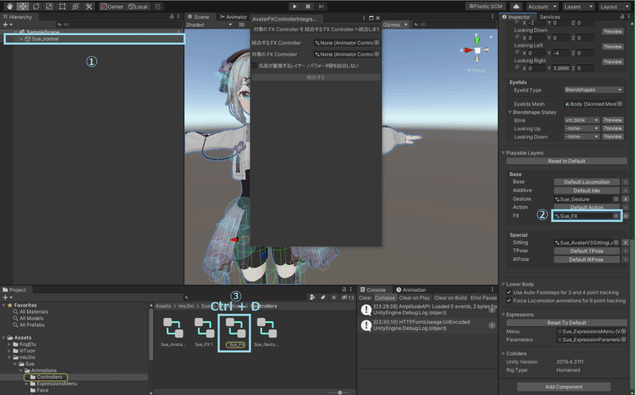Viewport: 635px width, 395px height.
Task: Collapse the Blendshape States section
Action: [510, 112]
